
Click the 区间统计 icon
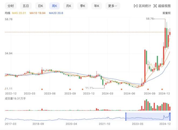click(136, 6)
